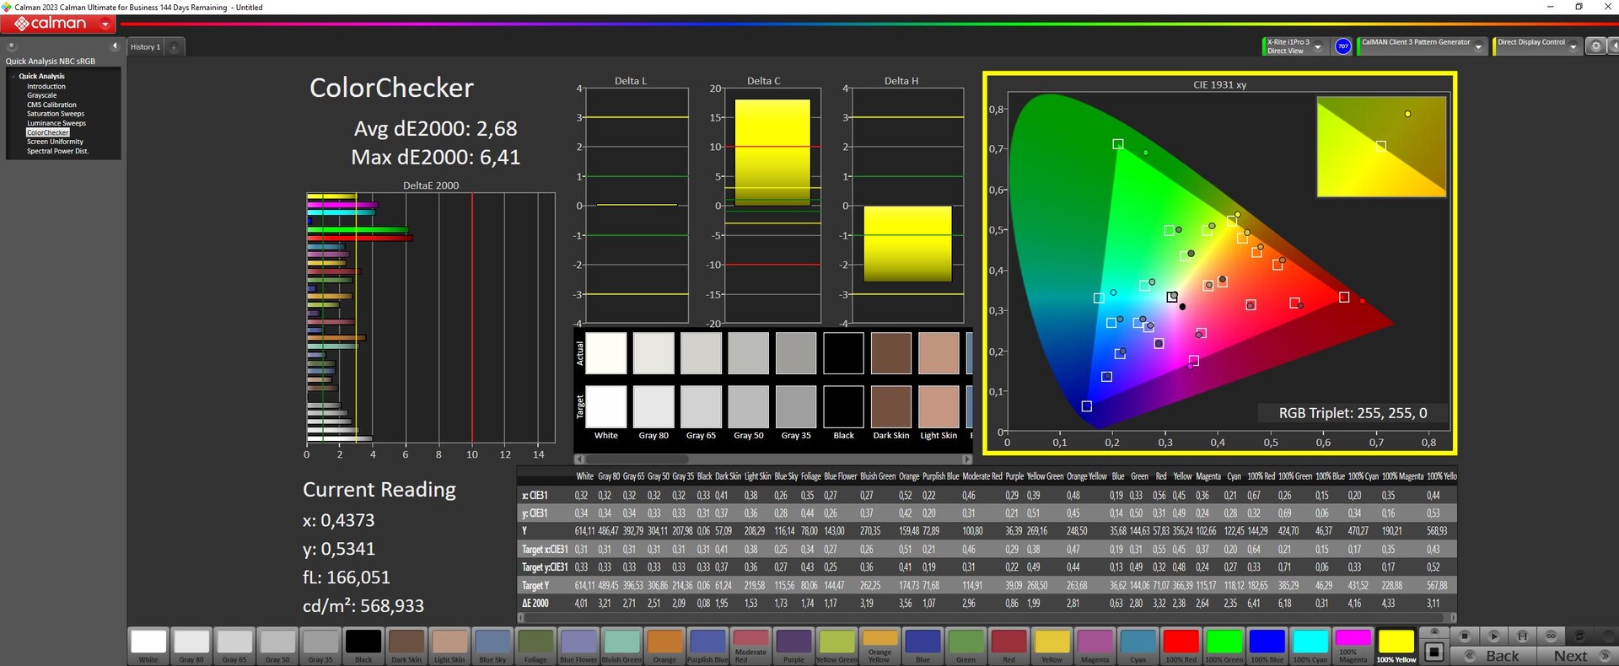Select Screen Uniformity in the workflow list

point(55,142)
